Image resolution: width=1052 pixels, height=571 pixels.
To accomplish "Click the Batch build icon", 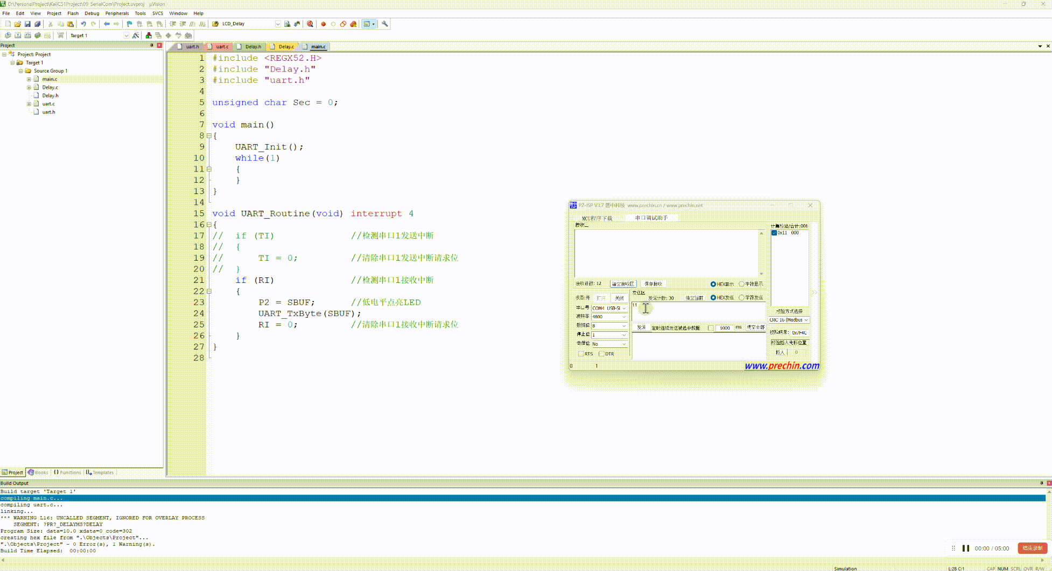I will [38, 35].
